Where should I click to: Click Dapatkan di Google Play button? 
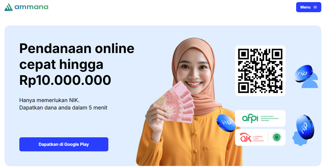[64, 144]
